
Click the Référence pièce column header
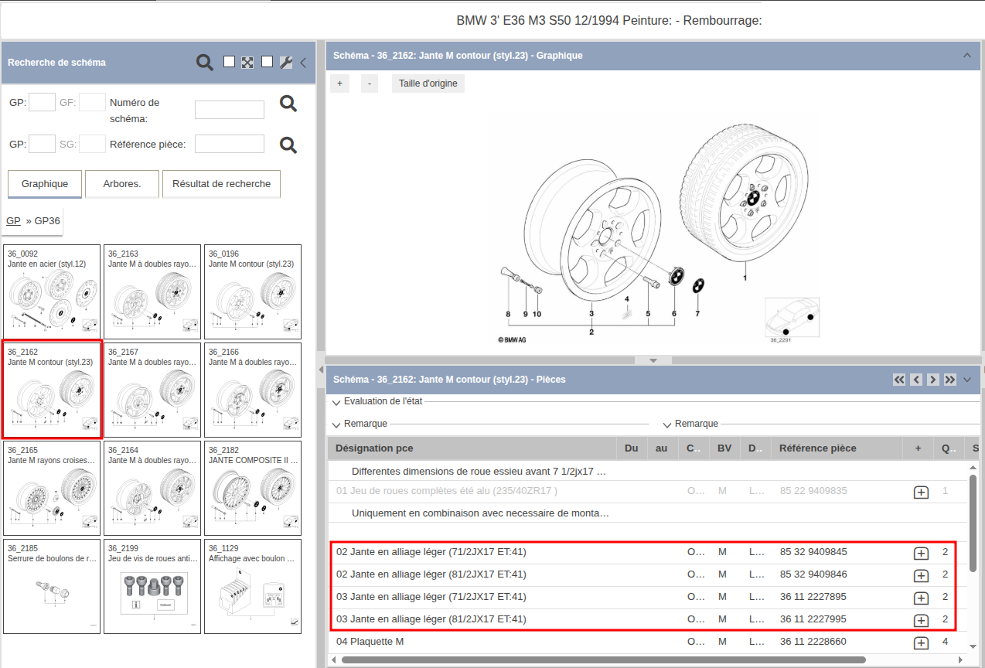pos(837,448)
